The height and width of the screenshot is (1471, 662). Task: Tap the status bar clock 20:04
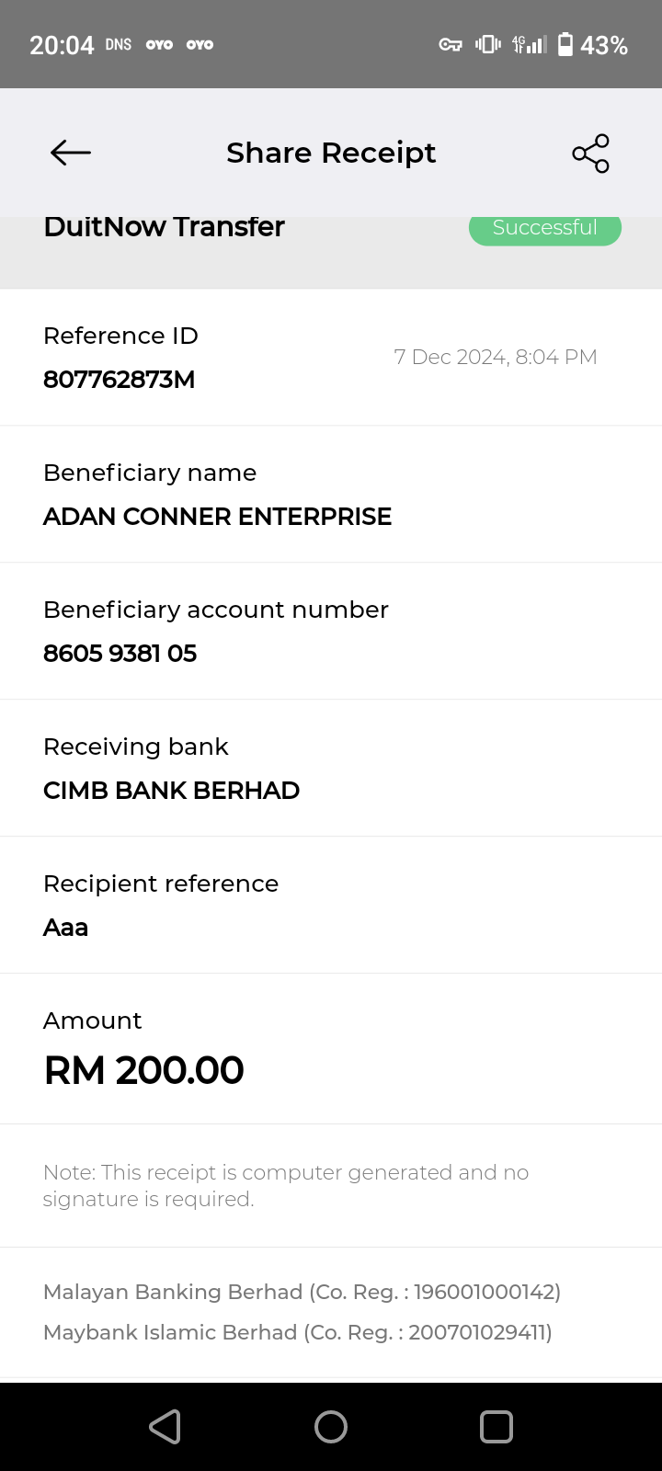tap(62, 45)
